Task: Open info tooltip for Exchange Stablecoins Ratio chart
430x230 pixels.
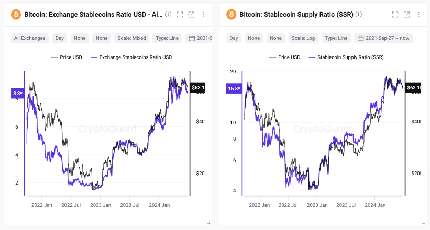Action: [168, 15]
